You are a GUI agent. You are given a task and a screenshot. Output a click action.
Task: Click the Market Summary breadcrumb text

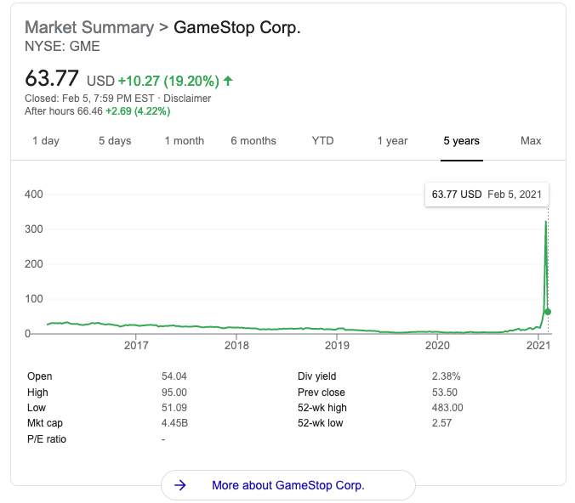(x=89, y=27)
